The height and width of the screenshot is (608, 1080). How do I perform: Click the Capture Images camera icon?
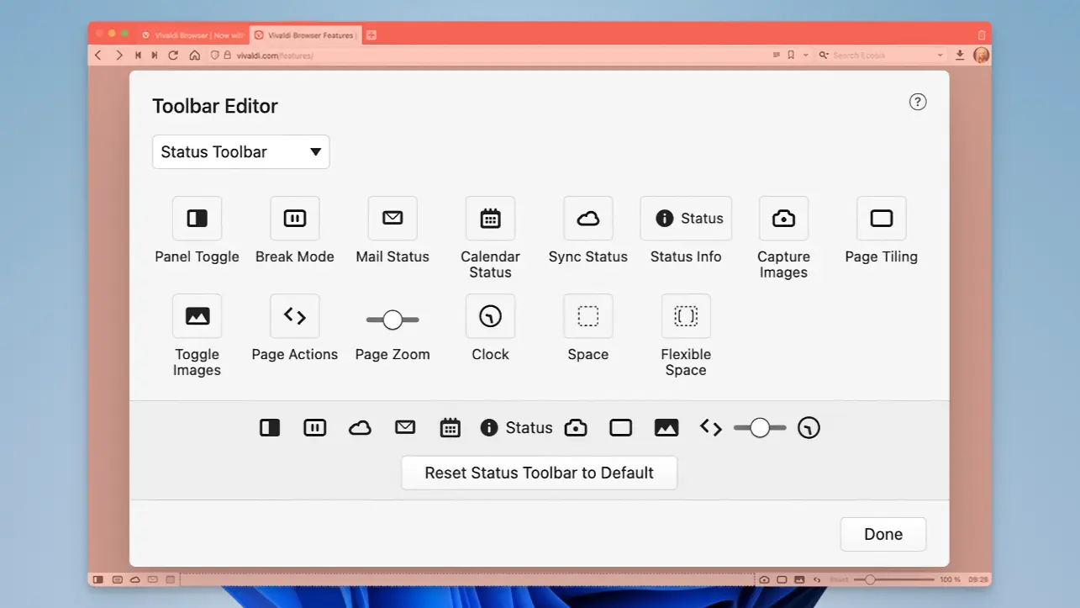(782, 218)
